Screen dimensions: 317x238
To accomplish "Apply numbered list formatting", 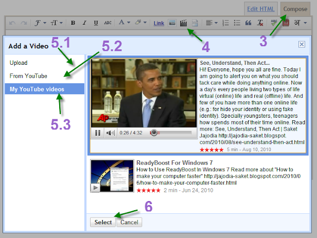I will pos(225,23).
